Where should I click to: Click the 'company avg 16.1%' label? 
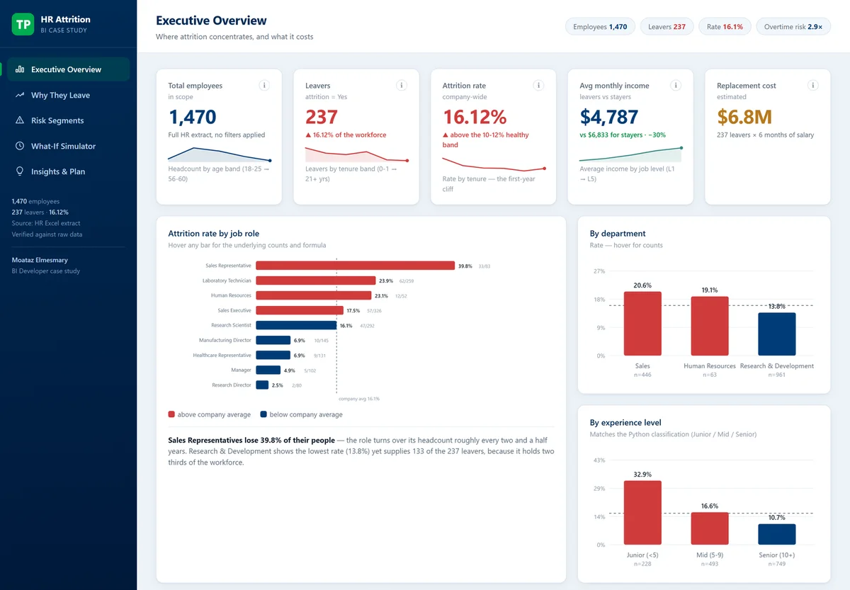click(359, 399)
